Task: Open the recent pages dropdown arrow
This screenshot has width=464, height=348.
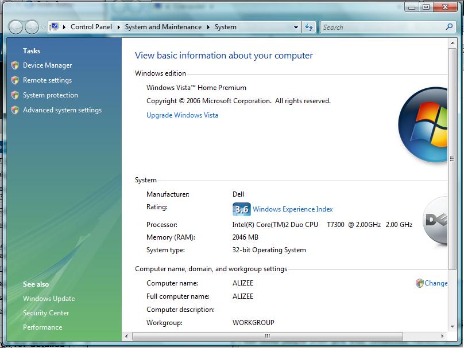Action: 43,28
